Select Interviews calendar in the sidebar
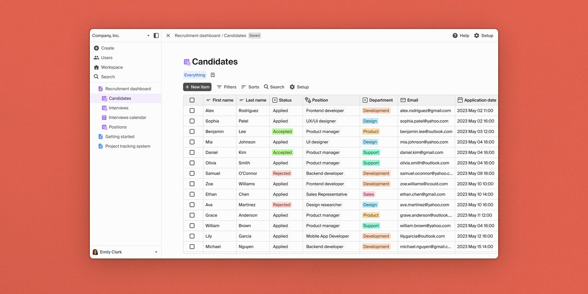Viewport: 588px width, 294px height. [127, 117]
